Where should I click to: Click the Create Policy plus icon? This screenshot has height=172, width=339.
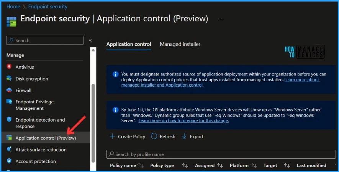(112, 136)
